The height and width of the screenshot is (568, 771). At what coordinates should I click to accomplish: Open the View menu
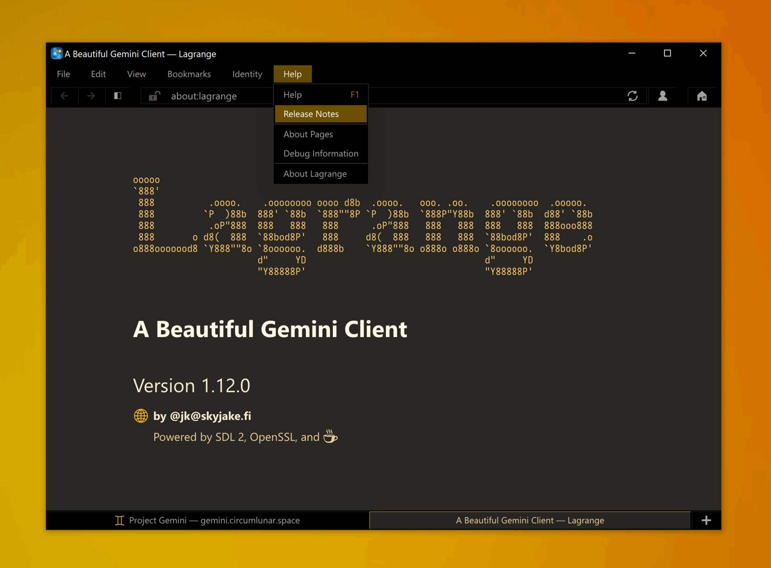(136, 74)
